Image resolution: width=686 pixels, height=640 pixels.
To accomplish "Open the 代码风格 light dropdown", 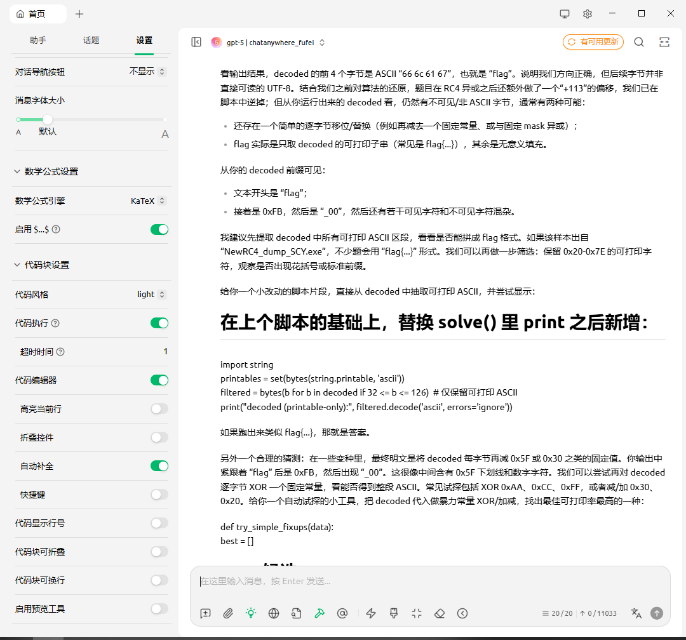I will [151, 294].
